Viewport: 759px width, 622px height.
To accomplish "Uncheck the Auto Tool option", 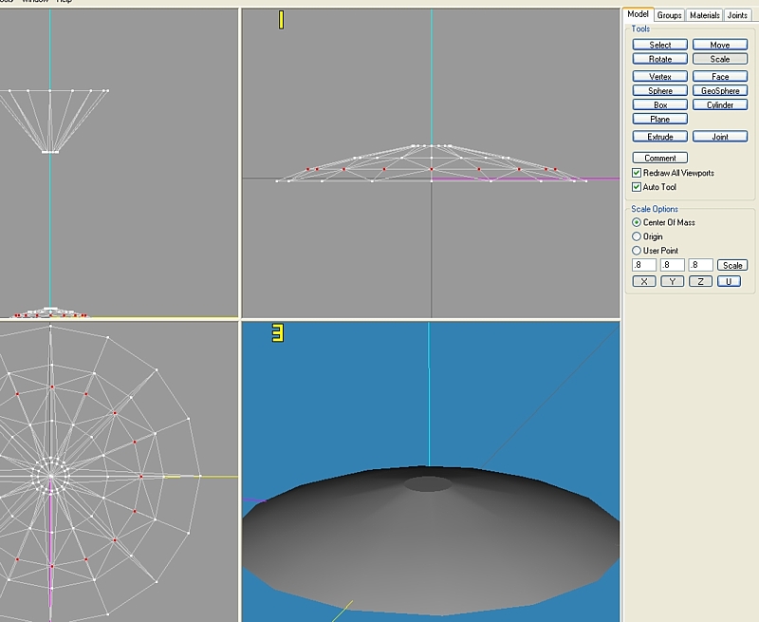I will pyautogui.click(x=637, y=187).
